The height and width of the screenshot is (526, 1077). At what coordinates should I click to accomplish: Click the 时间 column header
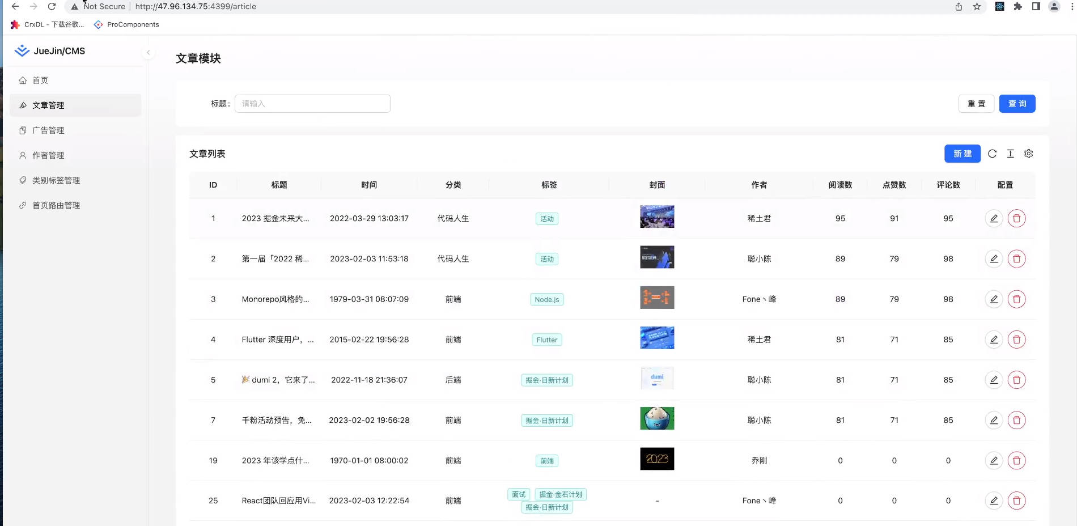369,185
